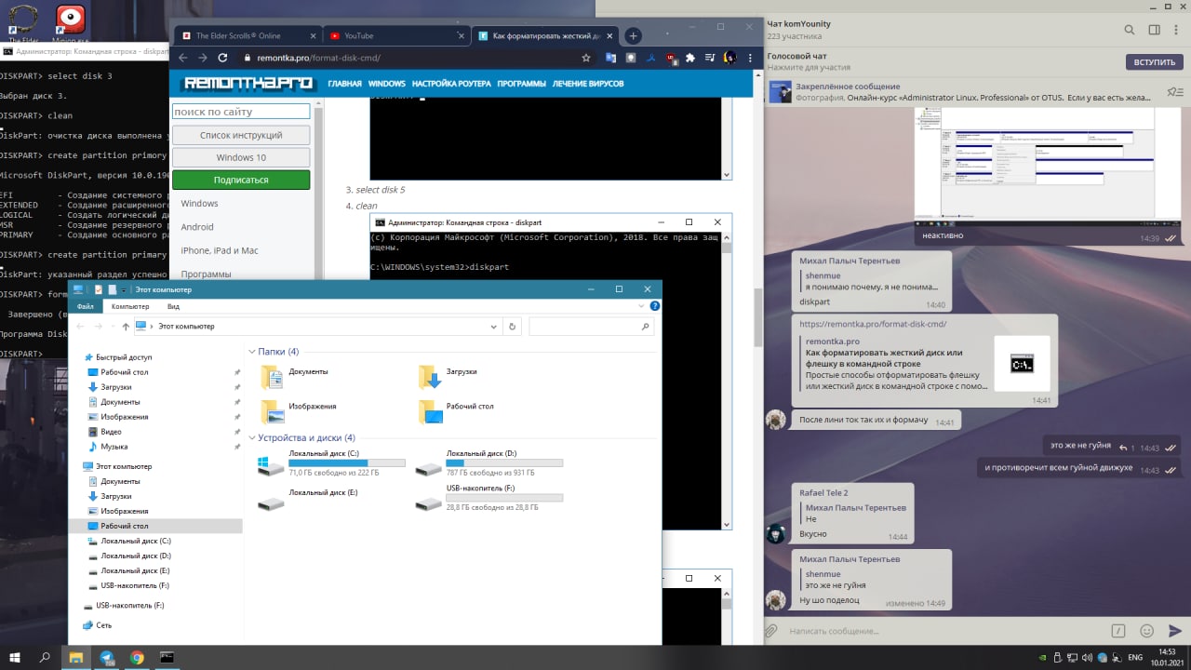1191x670 pixels.
Task: Open the Windows Start menu
Action: tap(15, 657)
